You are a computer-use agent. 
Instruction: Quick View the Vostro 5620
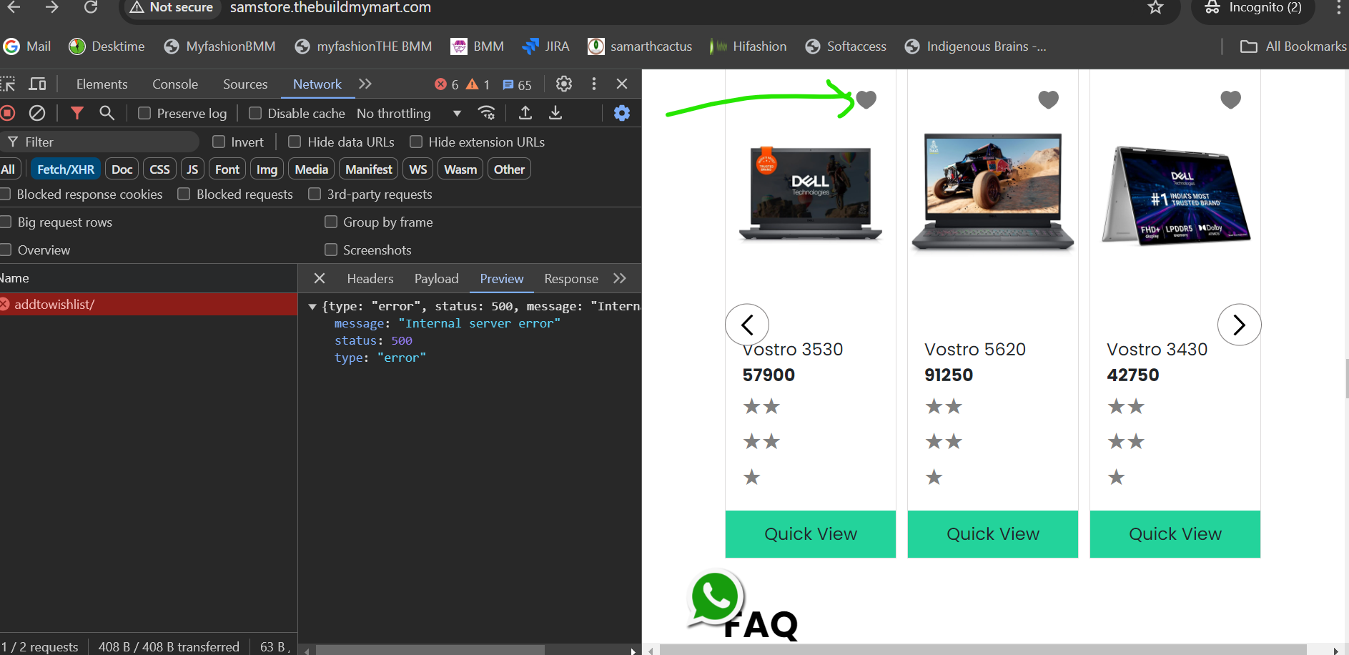point(993,534)
